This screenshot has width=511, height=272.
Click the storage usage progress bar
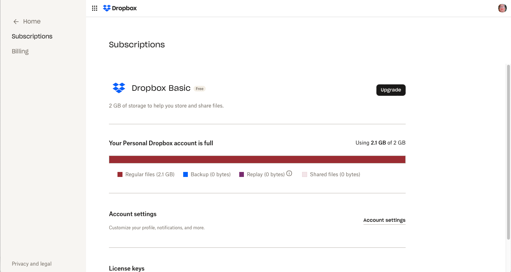coord(257,159)
